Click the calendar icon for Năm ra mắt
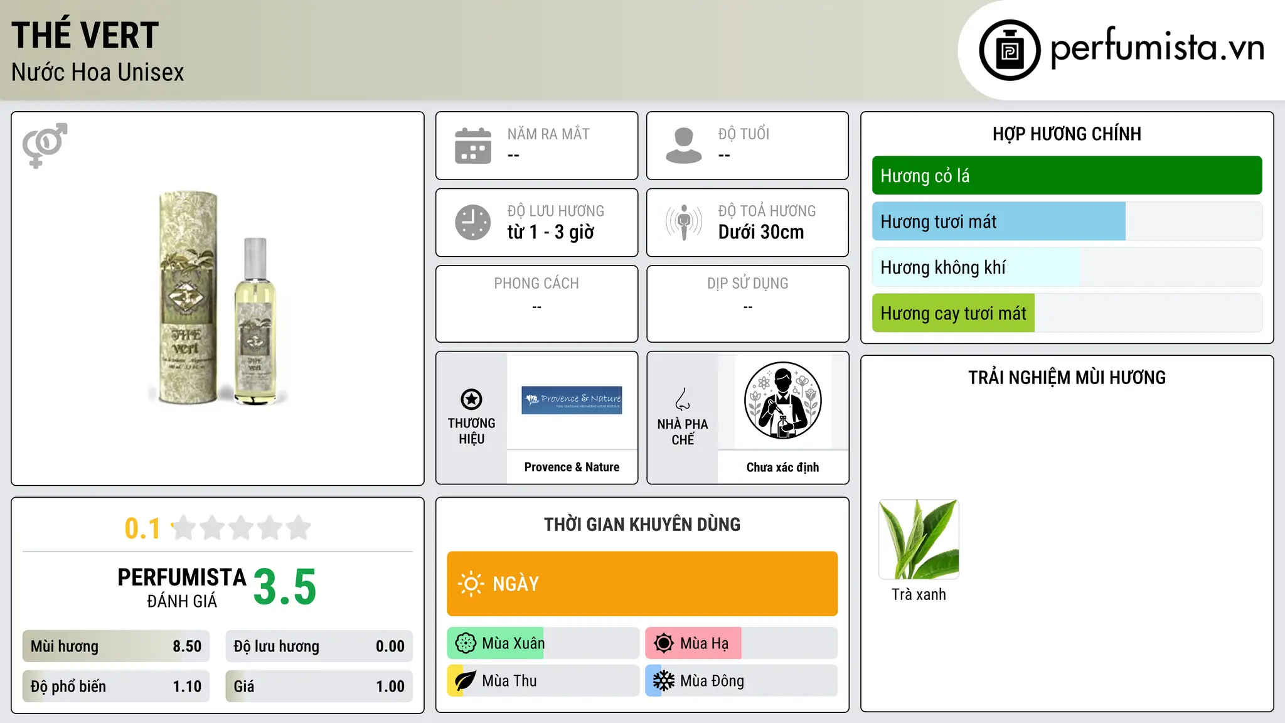 click(x=473, y=146)
